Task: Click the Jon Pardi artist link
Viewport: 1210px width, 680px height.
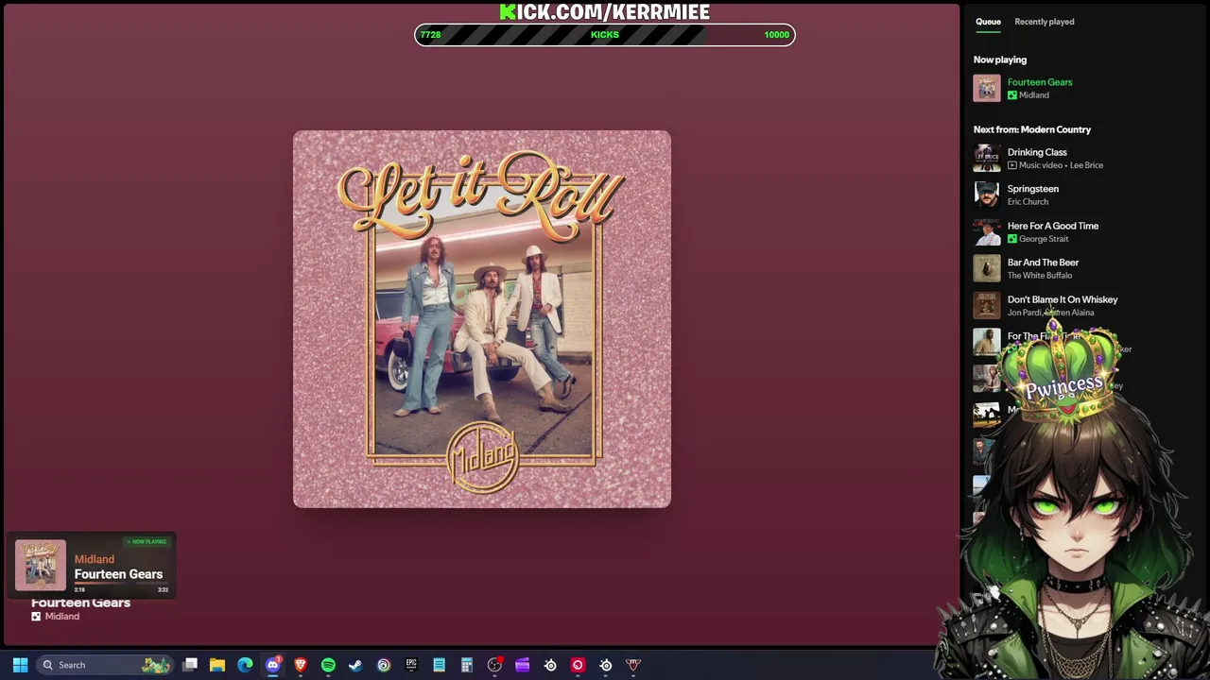Action: tap(1025, 313)
